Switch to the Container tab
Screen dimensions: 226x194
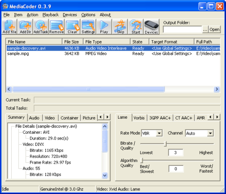[69, 118]
